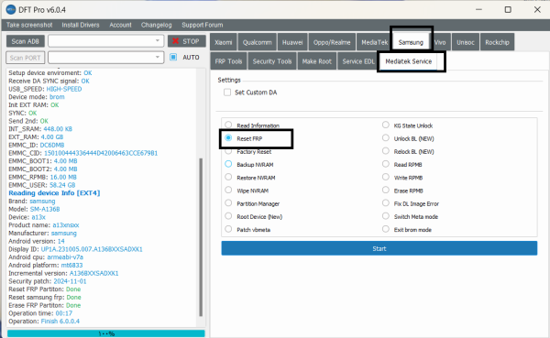Click Reset samsung frp Done line

[45, 297]
